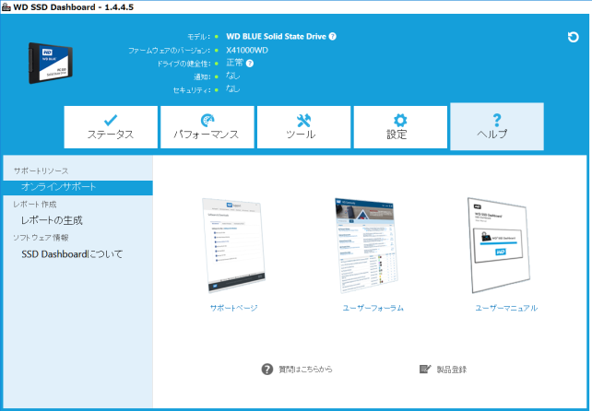This screenshot has width=592, height=411.
Task: Click the firmware version X41000WD
Action: pos(247,50)
